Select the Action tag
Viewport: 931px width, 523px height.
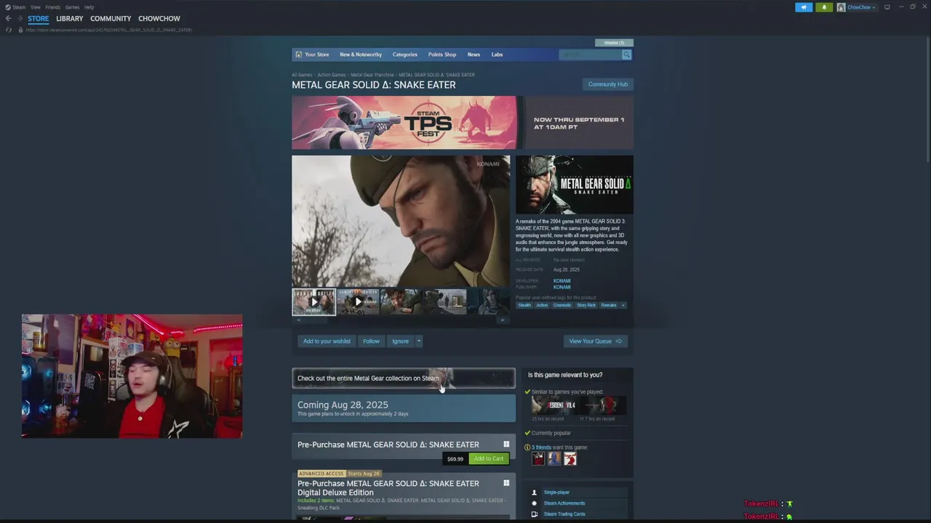(542, 305)
